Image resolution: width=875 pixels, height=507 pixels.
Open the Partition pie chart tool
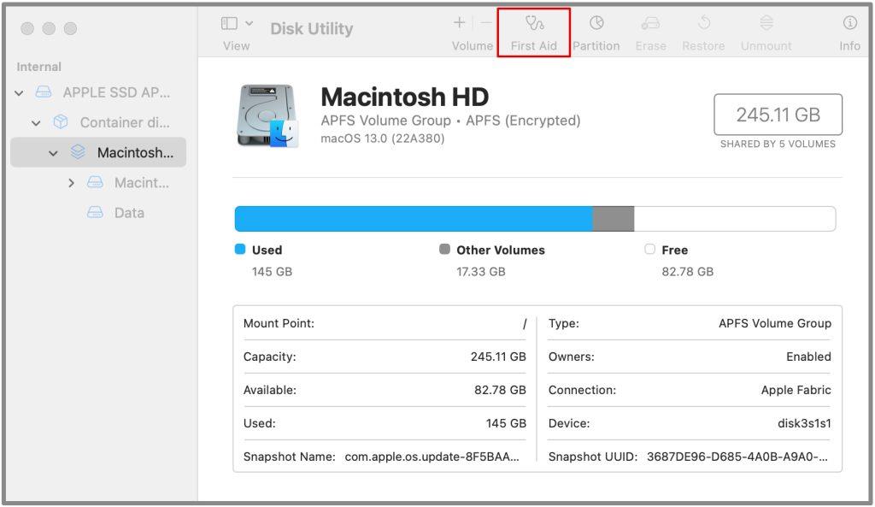click(x=596, y=23)
